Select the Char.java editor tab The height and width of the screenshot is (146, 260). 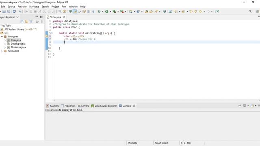(55, 17)
